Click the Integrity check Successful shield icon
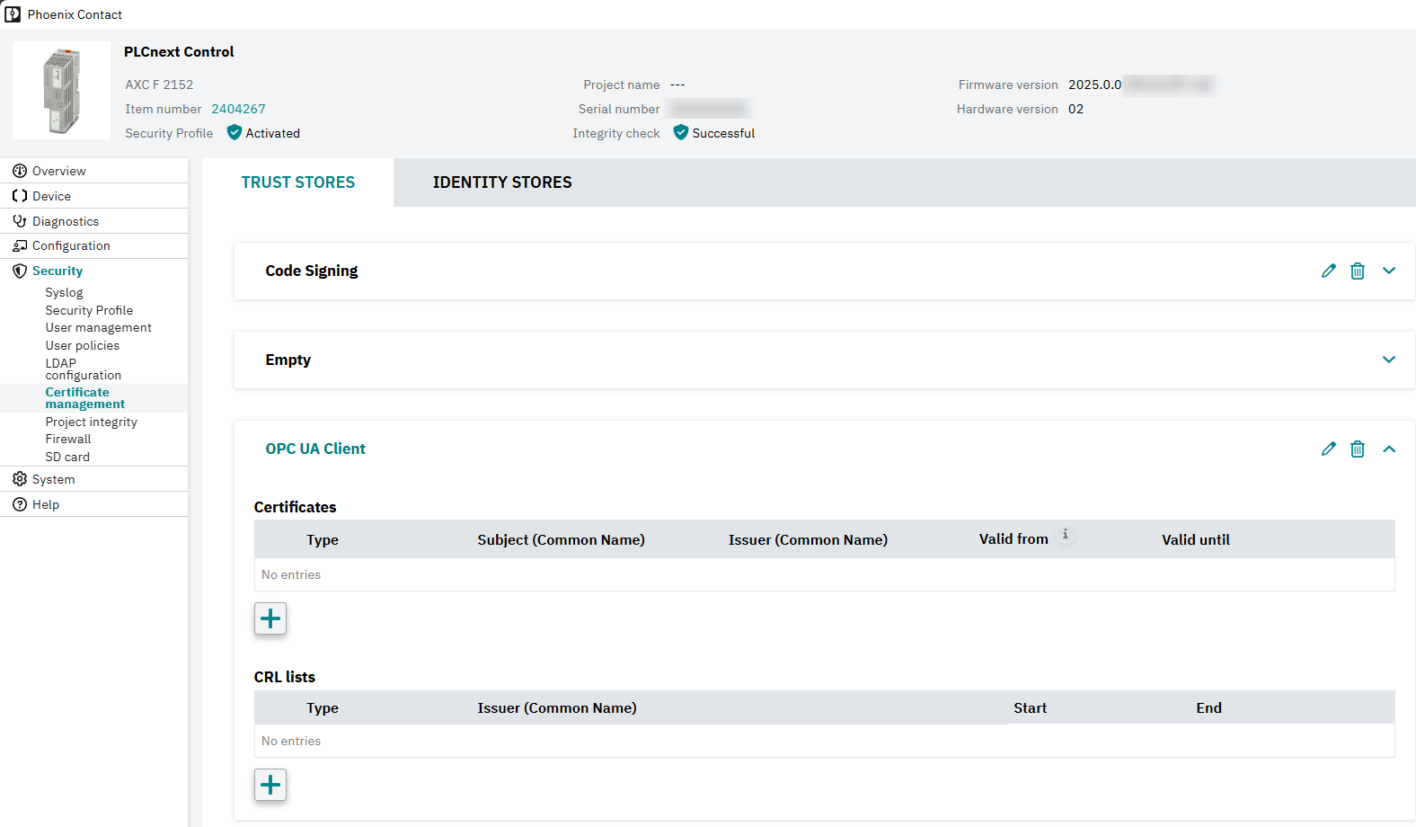The image size is (1416, 827). 681,133
